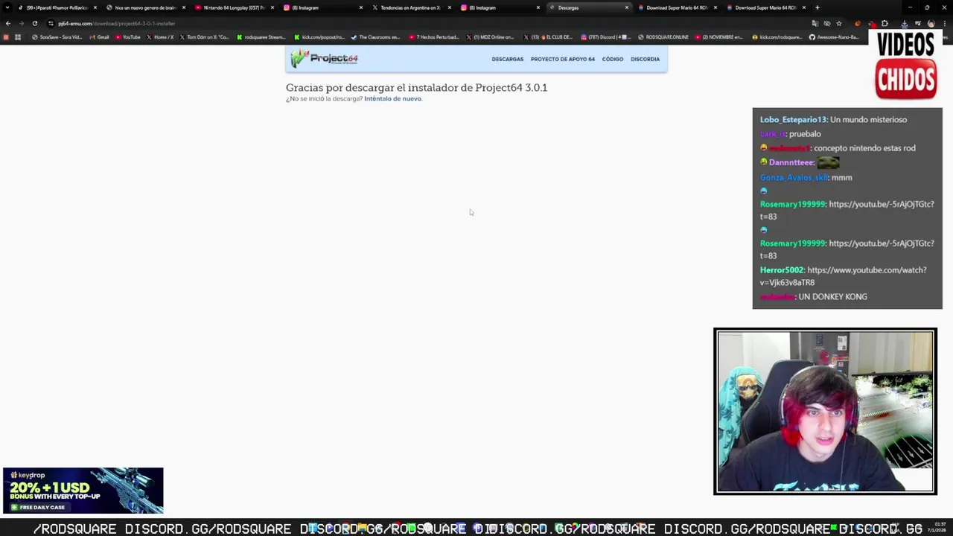Screen dimensions: 953x536
Task: Open the Tom Dörr on X bookmark
Action: click(205, 37)
